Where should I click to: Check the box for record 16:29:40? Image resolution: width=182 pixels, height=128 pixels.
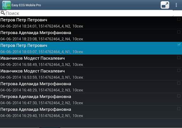point(179,109)
